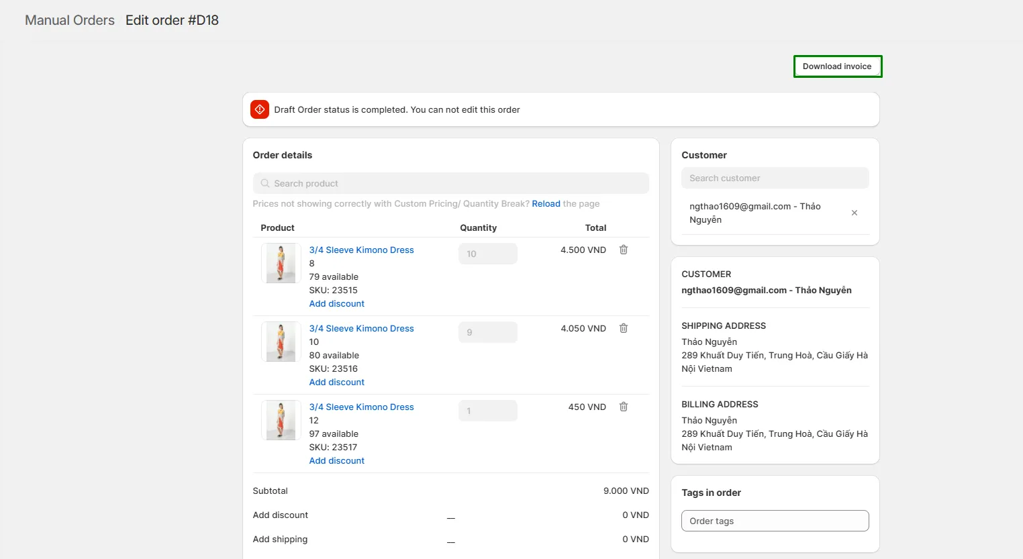Open the Manual Orders breadcrumb
The height and width of the screenshot is (559, 1023).
coord(70,20)
